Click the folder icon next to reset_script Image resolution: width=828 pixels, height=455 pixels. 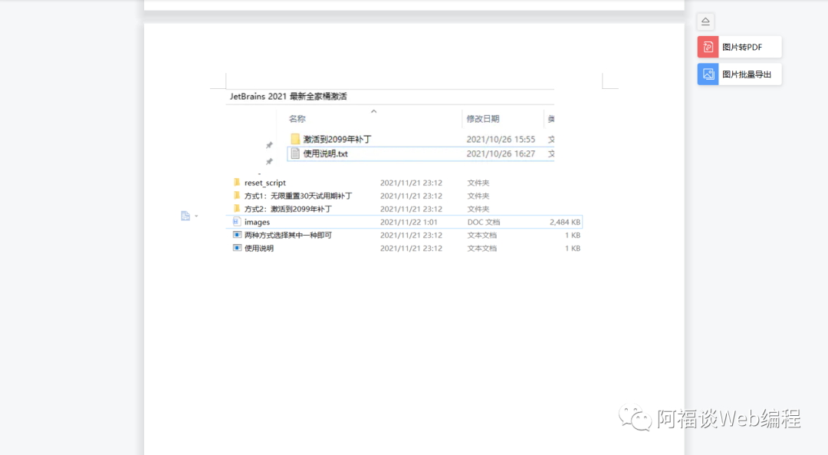(x=237, y=183)
